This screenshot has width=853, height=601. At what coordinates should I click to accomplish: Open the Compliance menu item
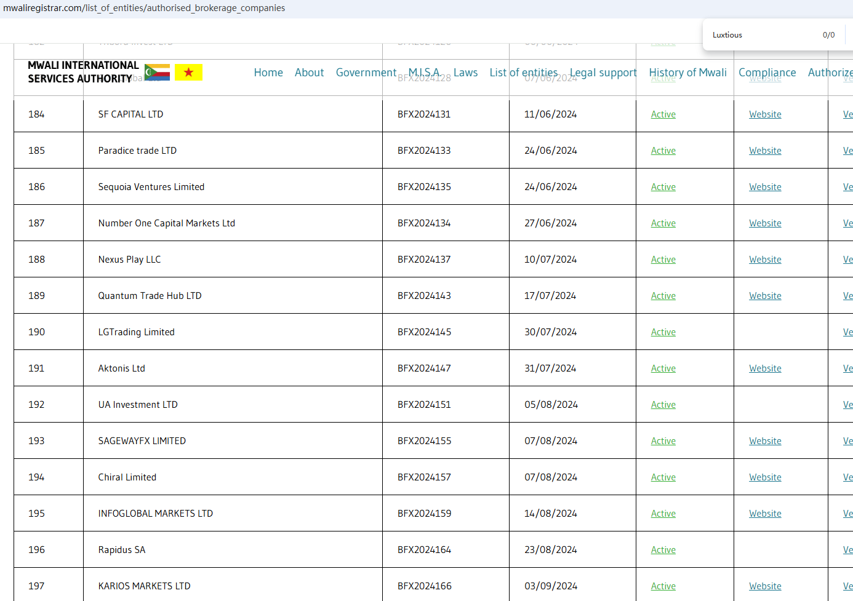767,73
